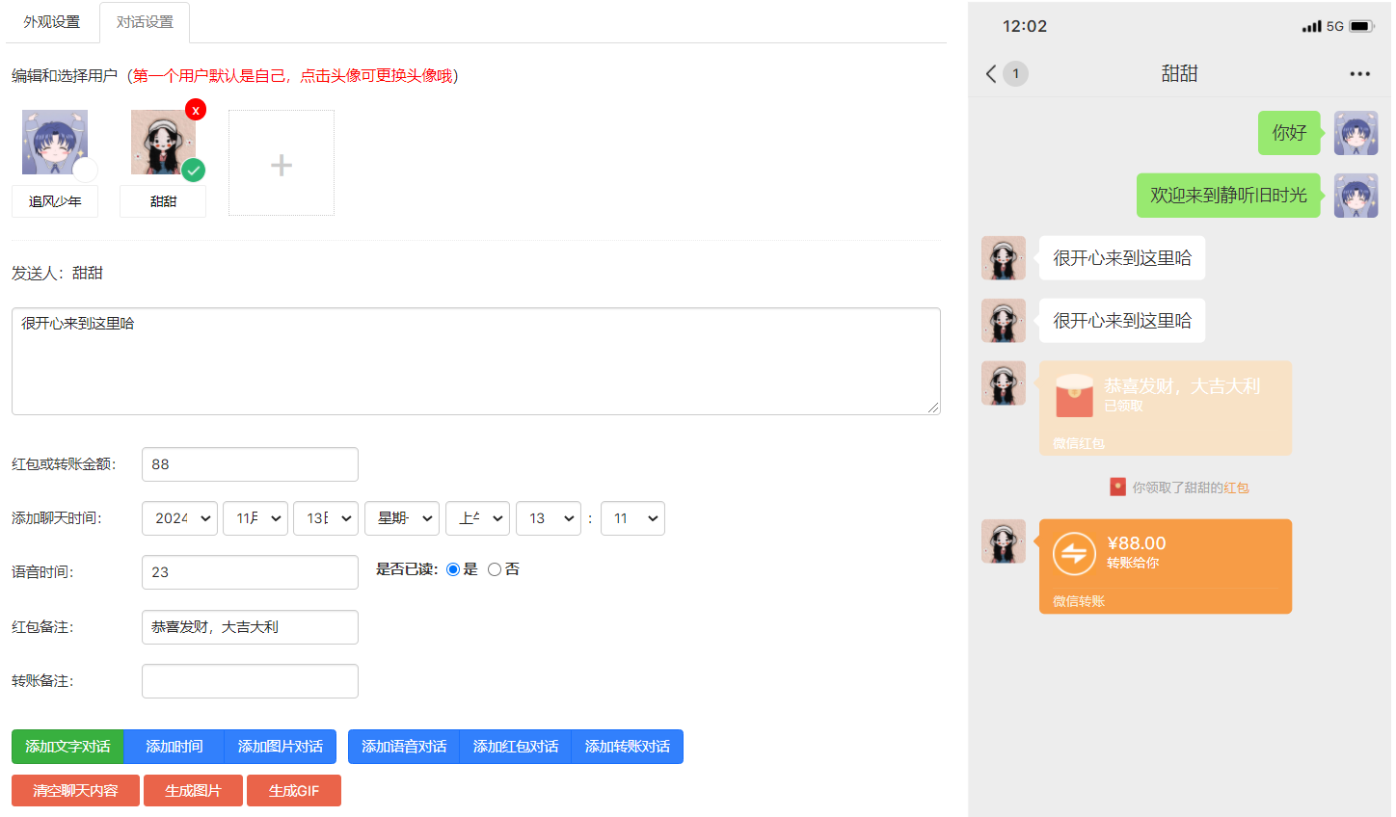Image resolution: width=1396 pixels, height=817 pixels.
Task: Click the 转账备注 input field
Action: click(x=250, y=681)
